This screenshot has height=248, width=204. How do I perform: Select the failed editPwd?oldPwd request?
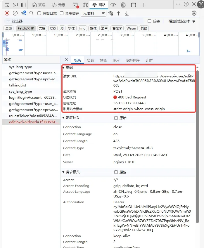[32, 122]
